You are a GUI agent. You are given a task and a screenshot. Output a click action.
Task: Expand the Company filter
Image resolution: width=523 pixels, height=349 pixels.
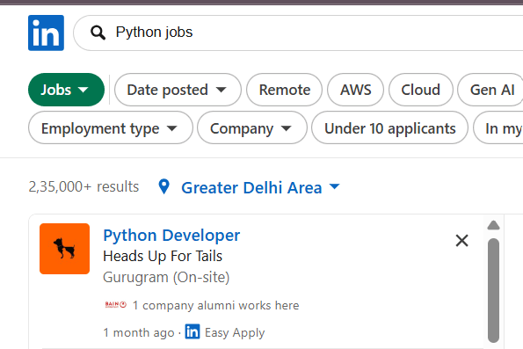(x=251, y=128)
